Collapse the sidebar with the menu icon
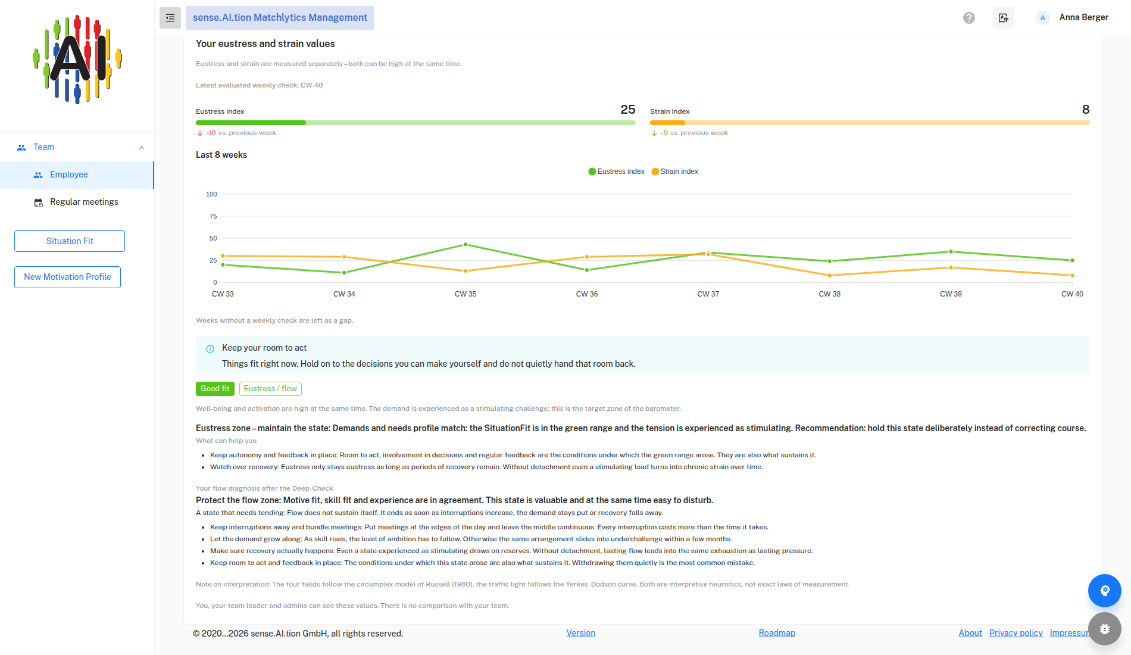This screenshot has height=655, width=1131. point(170,18)
